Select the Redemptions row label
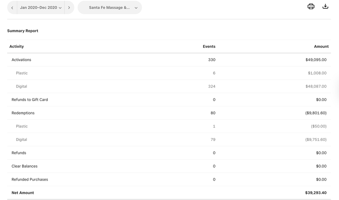This screenshot has width=339, height=200. click(23, 113)
